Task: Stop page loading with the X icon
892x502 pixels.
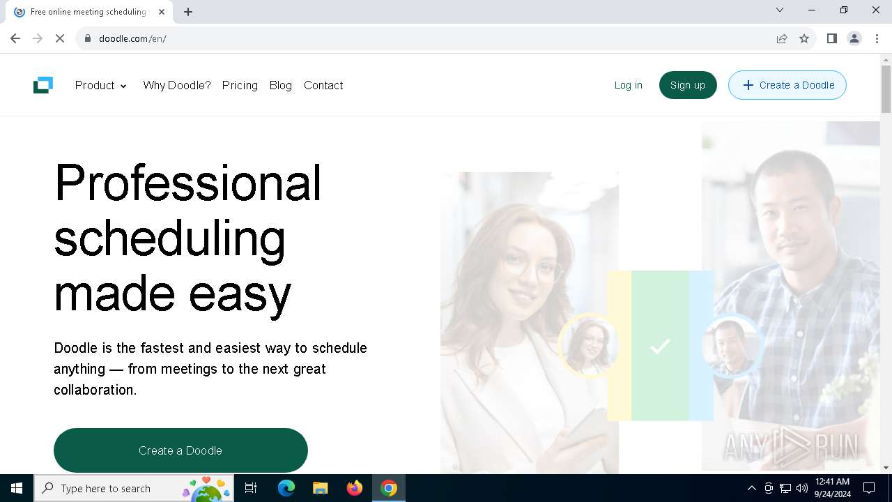Action: point(60,38)
